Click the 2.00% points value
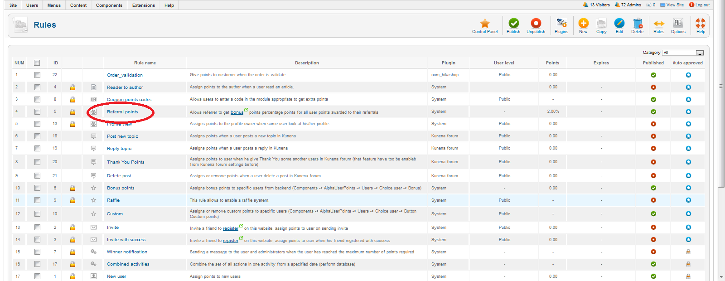Screen dimensions: 725x281 (x=553, y=111)
